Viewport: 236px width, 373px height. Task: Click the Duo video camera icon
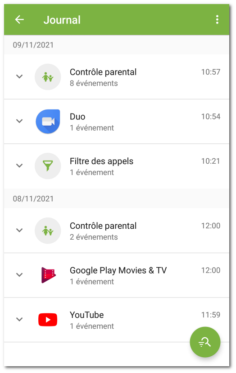[x=48, y=121]
